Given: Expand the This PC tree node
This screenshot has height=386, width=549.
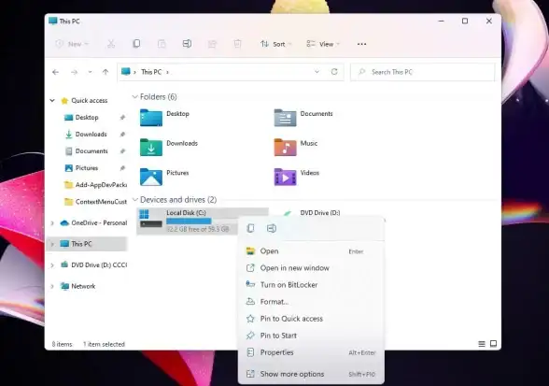Looking at the screenshot, I should pyautogui.click(x=52, y=244).
